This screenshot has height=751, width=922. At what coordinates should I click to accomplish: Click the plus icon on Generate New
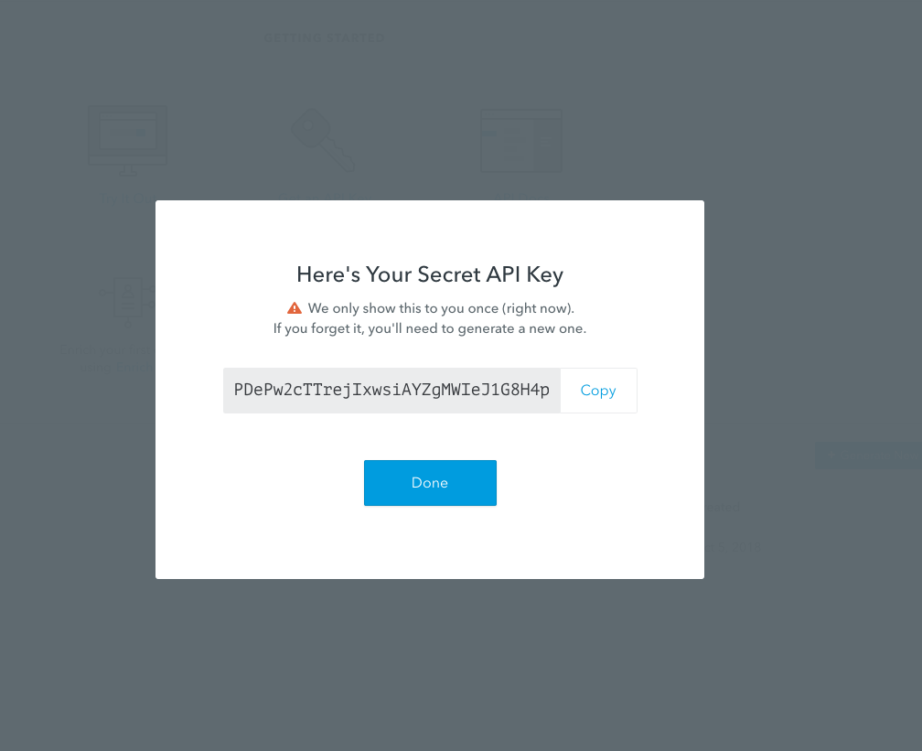point(831,456)
